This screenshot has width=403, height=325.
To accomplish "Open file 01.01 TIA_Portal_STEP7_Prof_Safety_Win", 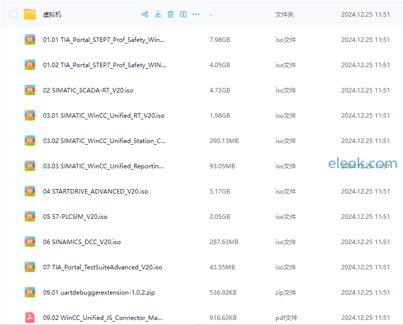I will (x=104, y=40).
